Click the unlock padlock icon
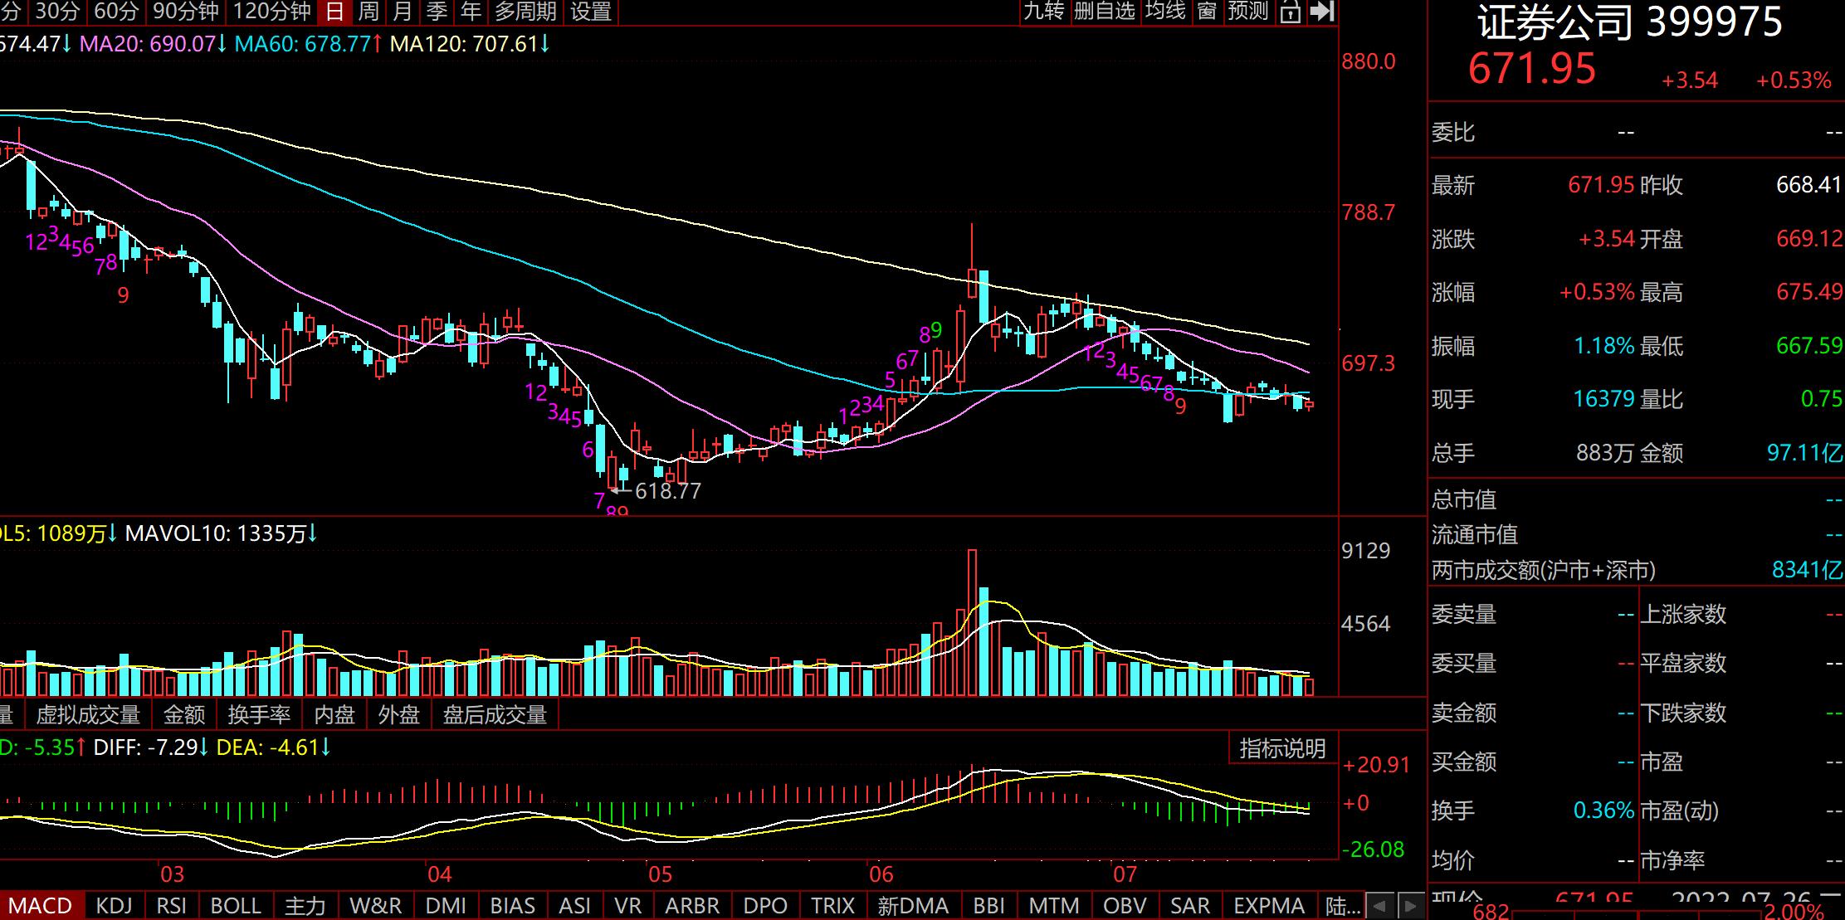 (x=1290, y=12)
